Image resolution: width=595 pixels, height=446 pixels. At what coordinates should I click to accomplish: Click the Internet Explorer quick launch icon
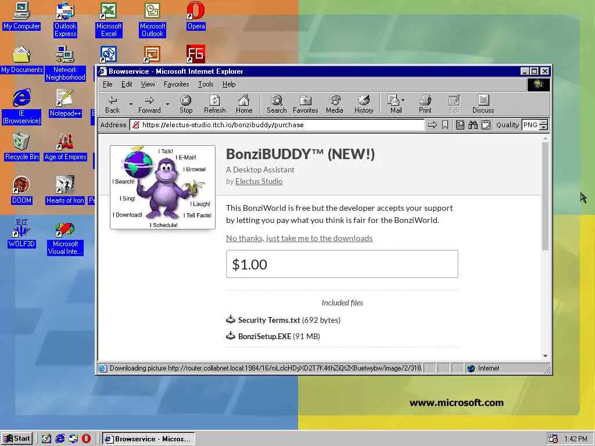coord(60,439)
